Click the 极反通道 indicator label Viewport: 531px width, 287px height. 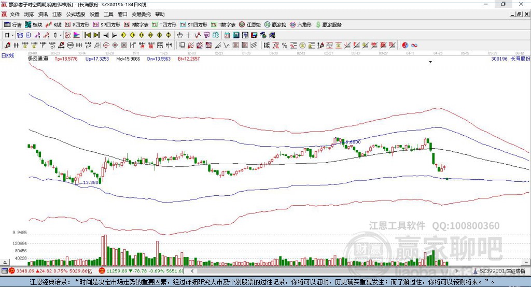[x=38, y=59]
